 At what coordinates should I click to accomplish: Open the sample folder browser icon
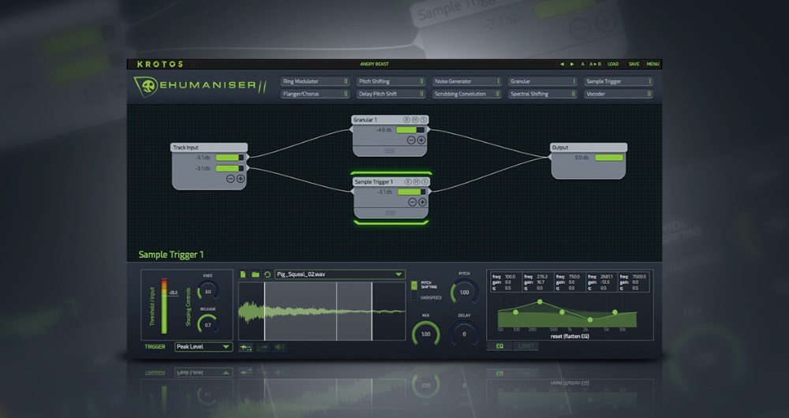[256, 274]
